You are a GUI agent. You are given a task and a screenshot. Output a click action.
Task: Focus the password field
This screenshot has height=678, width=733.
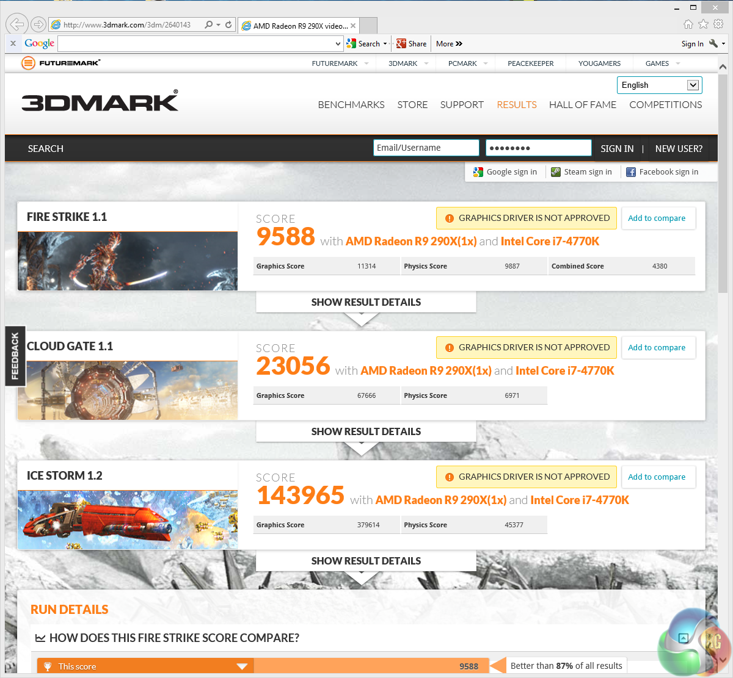coord(539,148)
